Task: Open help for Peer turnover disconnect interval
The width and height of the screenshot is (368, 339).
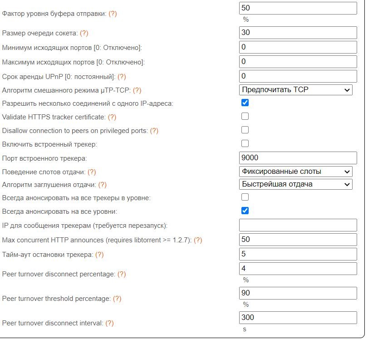Action: 109,323
